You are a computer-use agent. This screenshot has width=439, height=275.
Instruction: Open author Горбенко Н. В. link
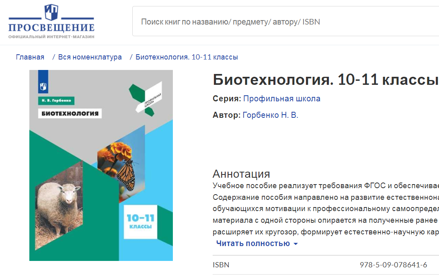point(270,115)
